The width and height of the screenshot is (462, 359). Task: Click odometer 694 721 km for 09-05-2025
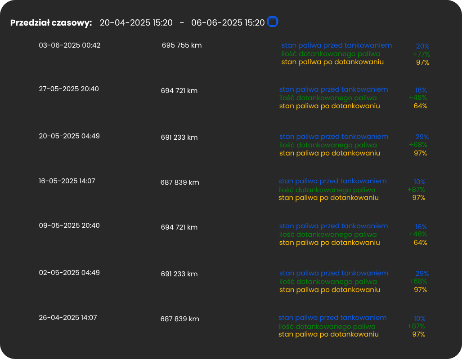tap(179, 227)
